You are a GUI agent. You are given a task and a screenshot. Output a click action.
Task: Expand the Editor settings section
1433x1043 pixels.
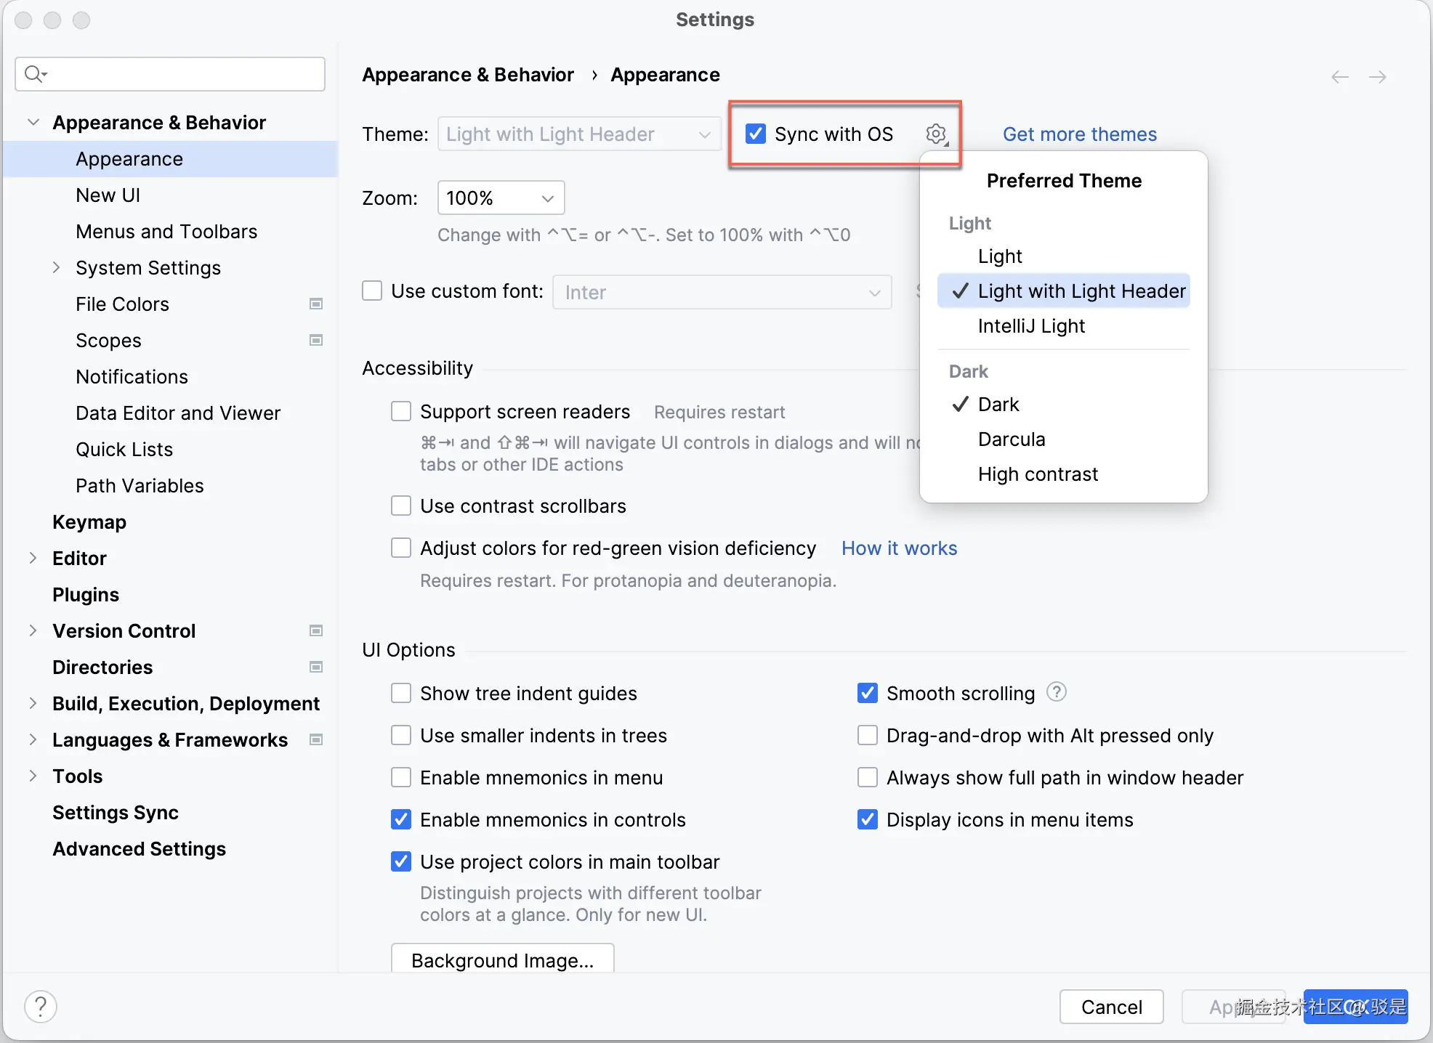point(33,558)
